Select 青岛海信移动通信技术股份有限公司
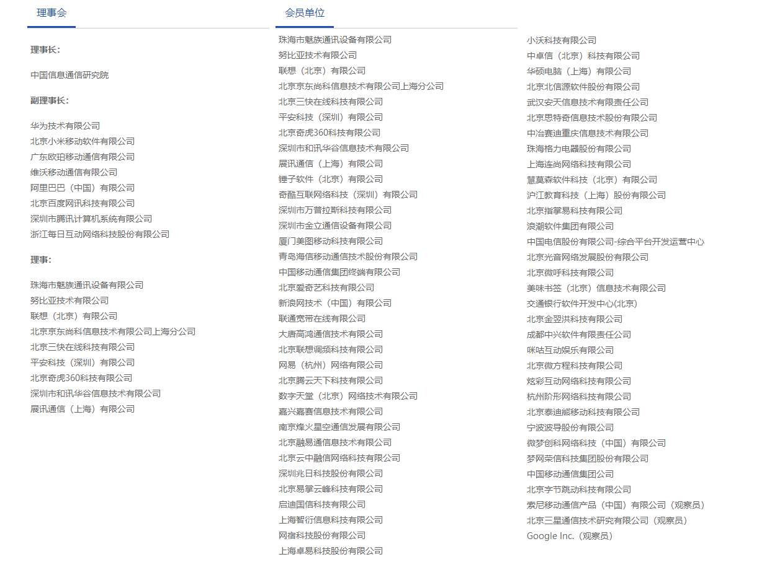 pyautogui.click(x=348, y=257)
